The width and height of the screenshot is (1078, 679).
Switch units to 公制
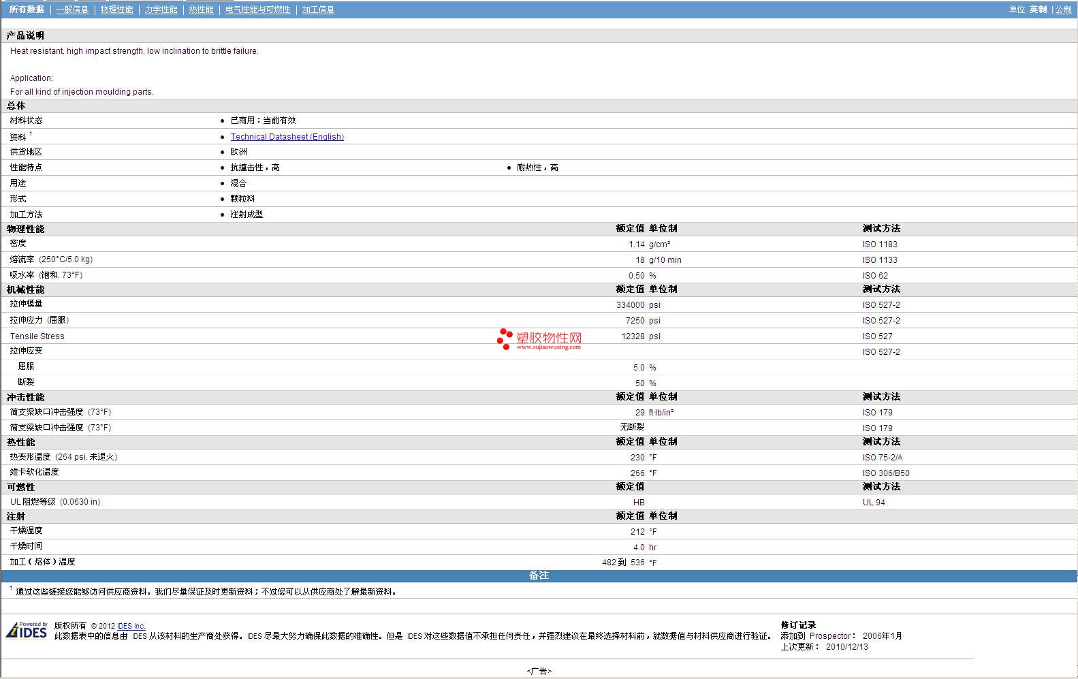coord(1063,10)
